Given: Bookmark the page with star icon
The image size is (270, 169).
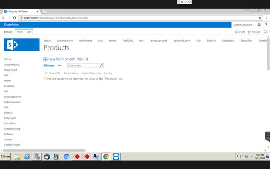Looking at the screenshot, I should click(x=260, y=18).
